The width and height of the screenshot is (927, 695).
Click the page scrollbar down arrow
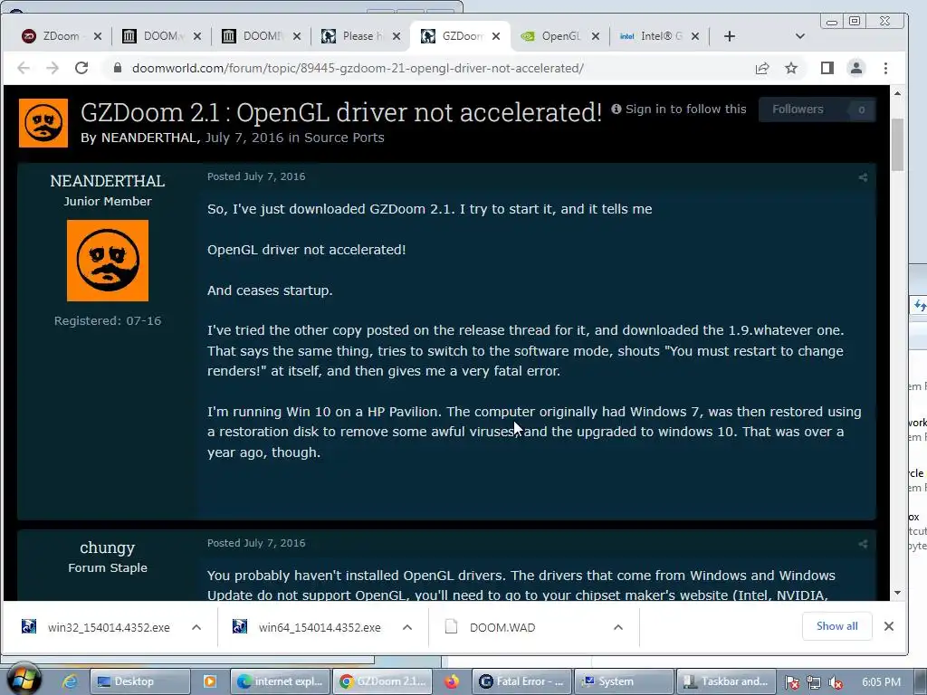click(897, 592)
